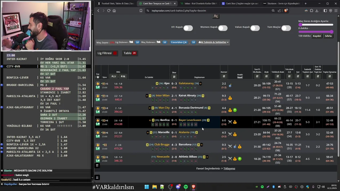This screenshot has height=191, width=340.
Task: Switch to Canlı Skor Seçilen maçlar tab
Action: tap(239, 3)
